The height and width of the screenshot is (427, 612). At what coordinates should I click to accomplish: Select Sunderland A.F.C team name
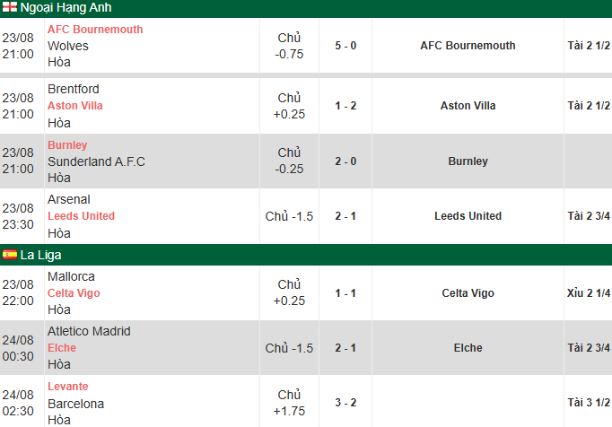click(x=96, y=161)
